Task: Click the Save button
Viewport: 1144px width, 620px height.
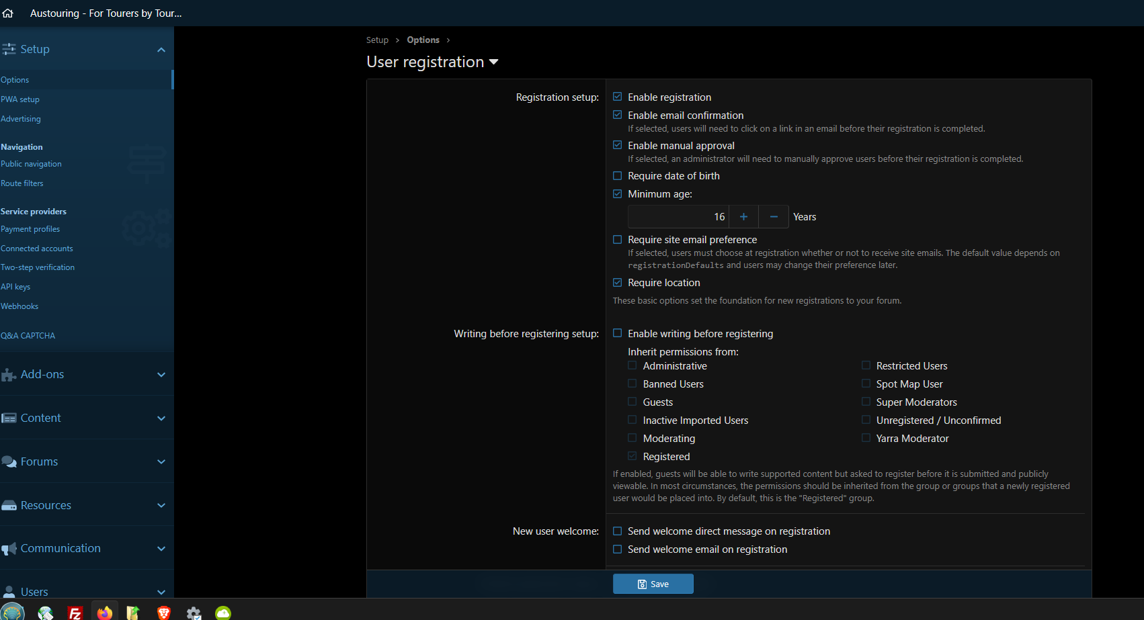Action: point(653,584)
